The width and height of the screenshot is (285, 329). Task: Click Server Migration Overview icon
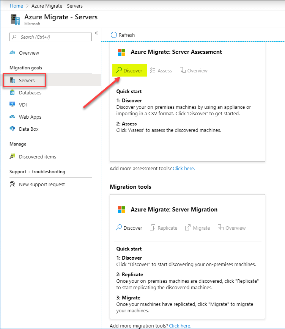pyautogui.click(x=220, y=227)
